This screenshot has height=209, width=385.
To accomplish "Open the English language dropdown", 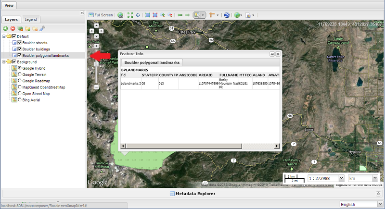I will coord(380,204).
